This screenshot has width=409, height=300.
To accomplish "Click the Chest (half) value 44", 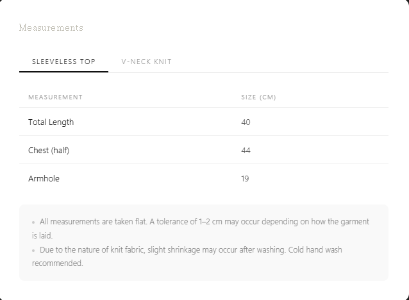I will click(x=246, y=150).
